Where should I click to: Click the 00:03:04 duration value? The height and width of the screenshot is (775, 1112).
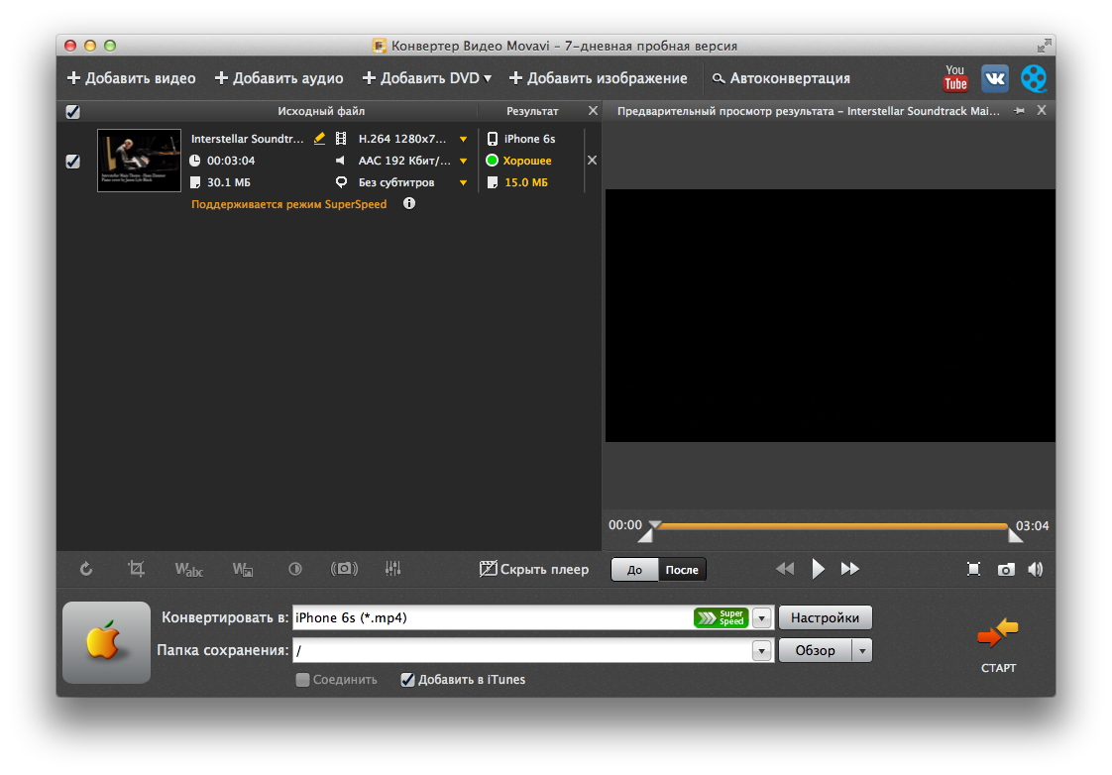[x=231, y=161]
